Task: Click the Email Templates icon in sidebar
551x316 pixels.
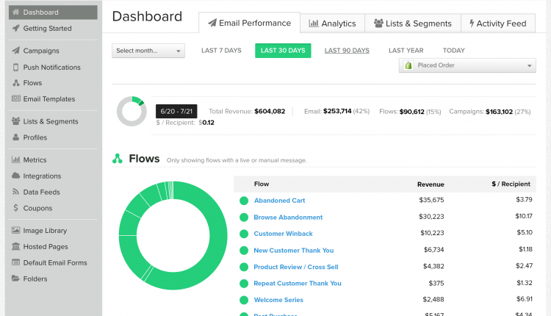Action: 16,99
